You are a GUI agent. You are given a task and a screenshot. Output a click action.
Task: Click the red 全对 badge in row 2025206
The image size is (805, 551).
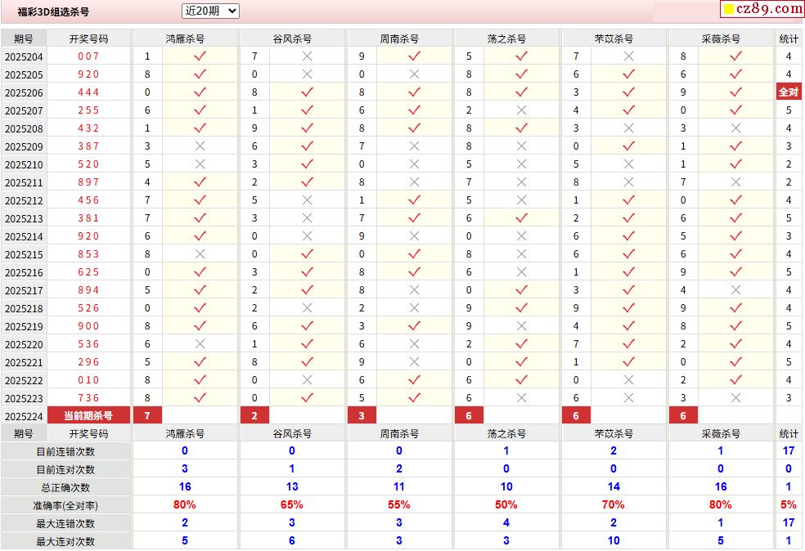[789, 92]
